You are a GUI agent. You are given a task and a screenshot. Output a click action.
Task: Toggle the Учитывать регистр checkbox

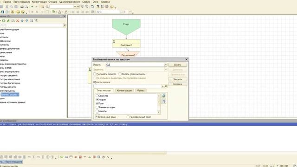coord(95,74)
